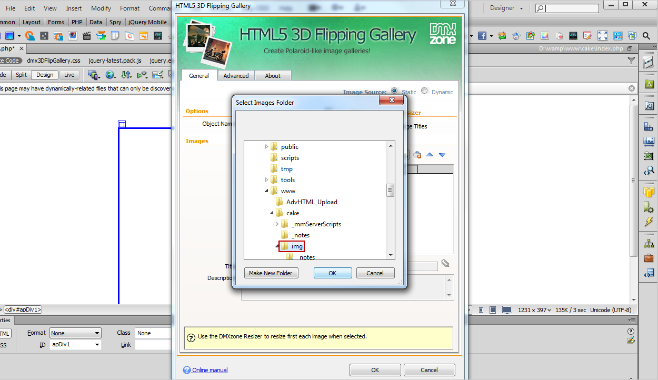Expand the _mmServerScripts folder

tap(277, 224)
